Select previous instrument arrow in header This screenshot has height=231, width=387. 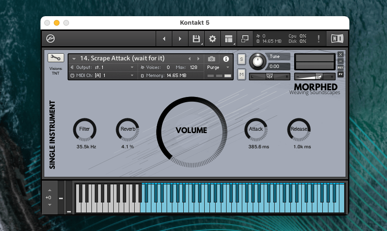tap(189, 58)
